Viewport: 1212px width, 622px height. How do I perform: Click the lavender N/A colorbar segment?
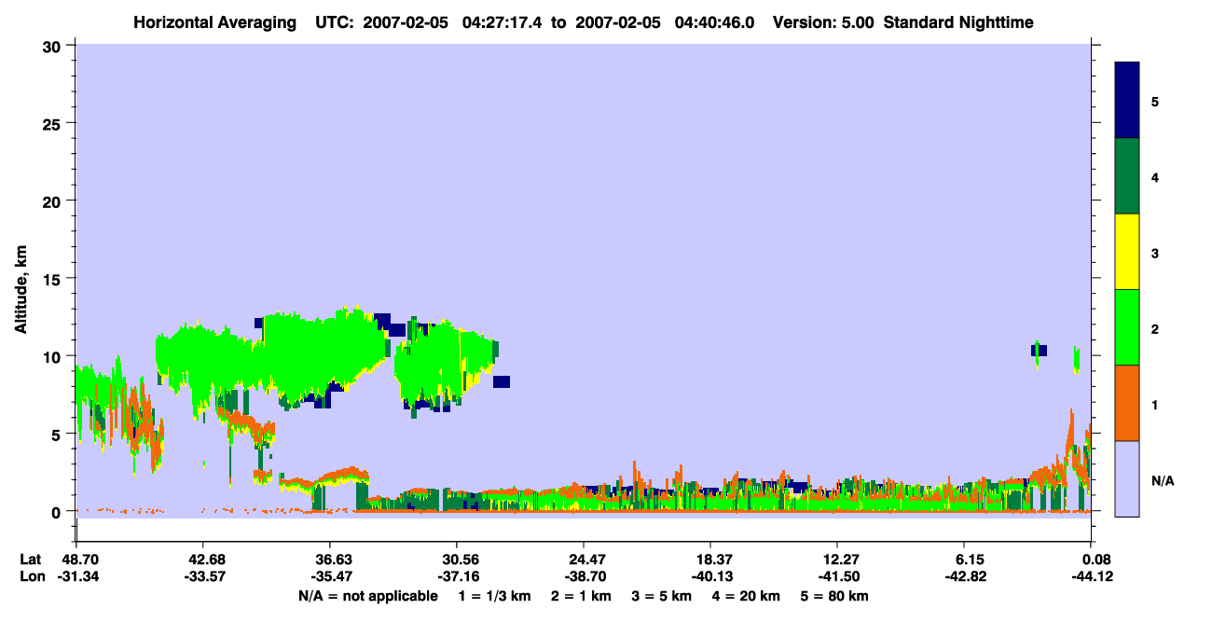point(1127,478)
